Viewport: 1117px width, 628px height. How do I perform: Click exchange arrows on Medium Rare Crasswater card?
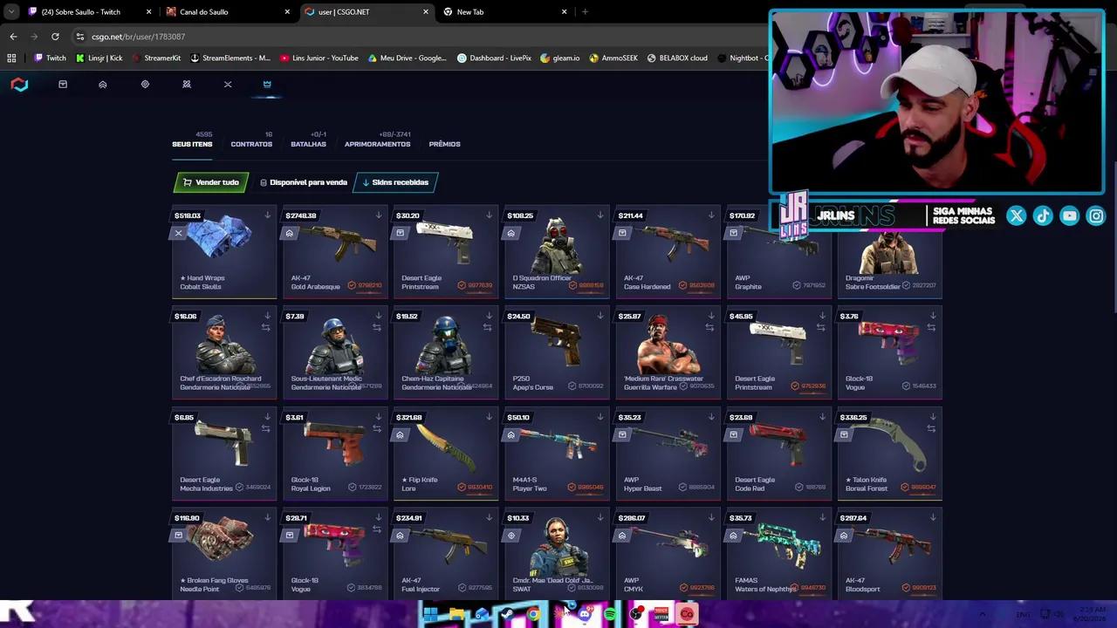[x=709, y=327]
